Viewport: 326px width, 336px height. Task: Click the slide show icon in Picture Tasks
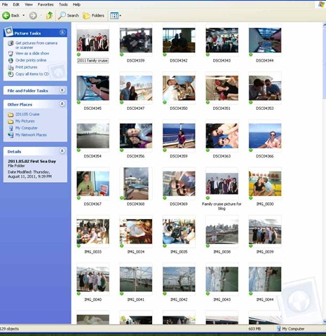[11, 53]
